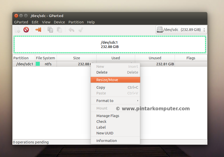
Task: Open the GParted menu
Action: (21, 22)
